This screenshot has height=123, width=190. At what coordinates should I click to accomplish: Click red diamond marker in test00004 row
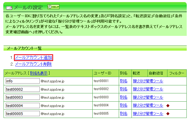(168, 105)
